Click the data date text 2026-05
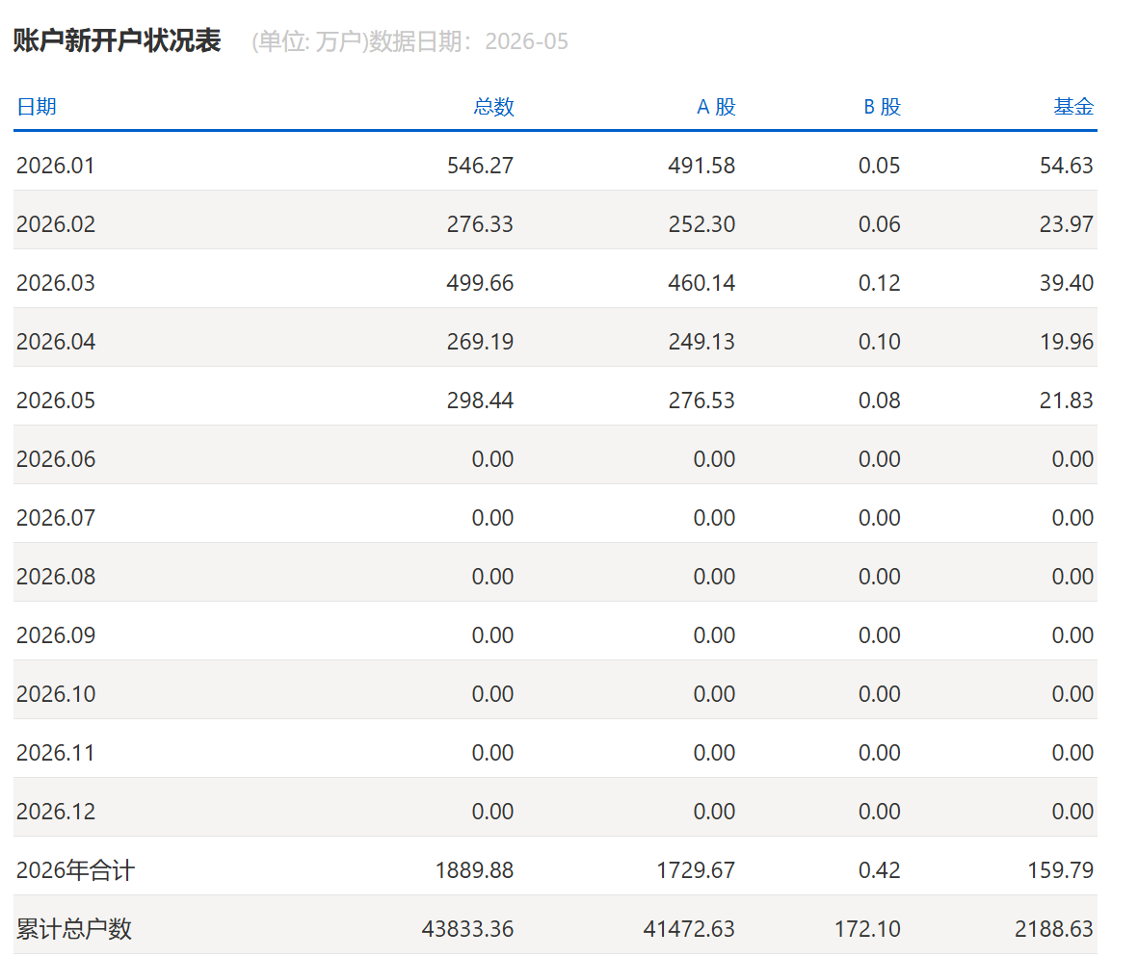Screen dimensions: 1138x957 click(526, 41)
